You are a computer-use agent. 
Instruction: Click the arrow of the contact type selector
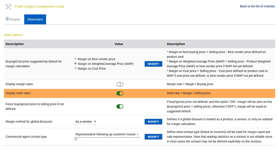tap(137, 135)
